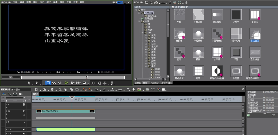The width and height of the screenshot is (278, 135).
Task: Click the audio mixer icon in timeline toolbar
Action: 153,89
